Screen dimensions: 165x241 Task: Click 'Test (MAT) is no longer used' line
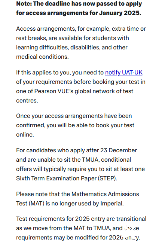70,204
